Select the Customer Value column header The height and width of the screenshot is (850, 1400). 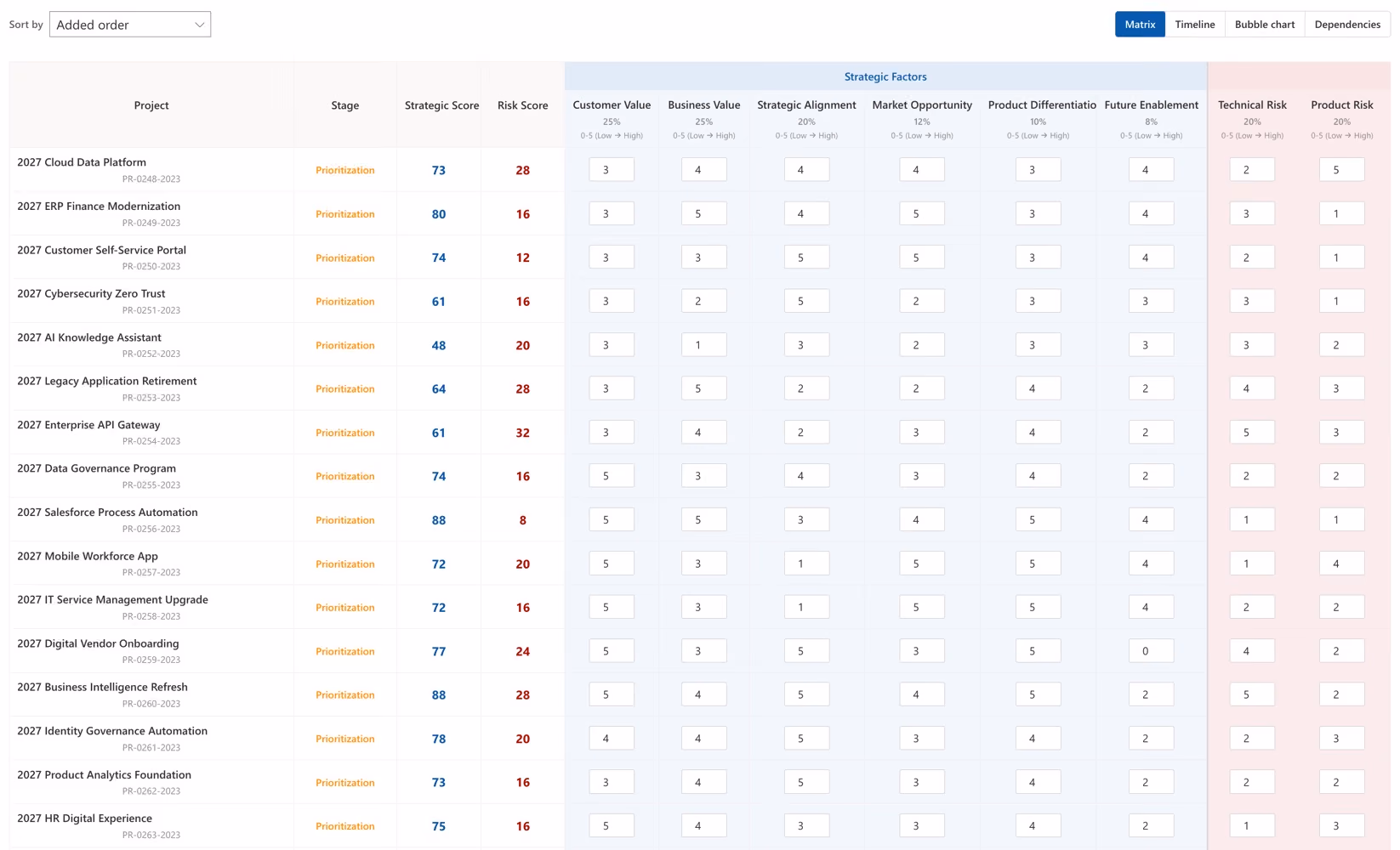click(x=612, y=105)
